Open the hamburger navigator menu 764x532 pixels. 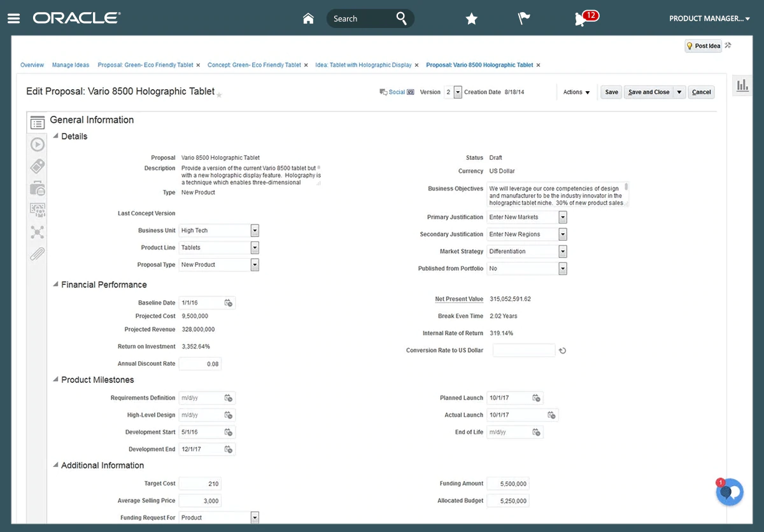click(13, 18)
